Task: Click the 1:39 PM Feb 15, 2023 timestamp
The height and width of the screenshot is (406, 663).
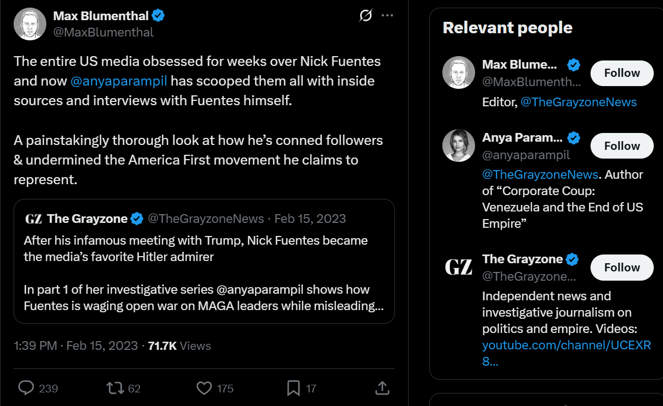Action: (76, 346)
